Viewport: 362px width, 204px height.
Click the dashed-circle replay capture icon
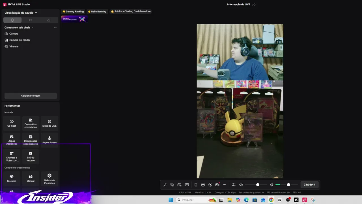coord(210,185)
